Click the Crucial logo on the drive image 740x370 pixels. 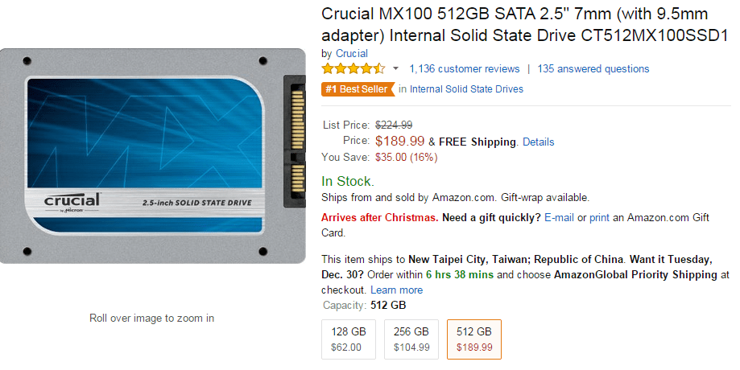[x=72, y=201]
